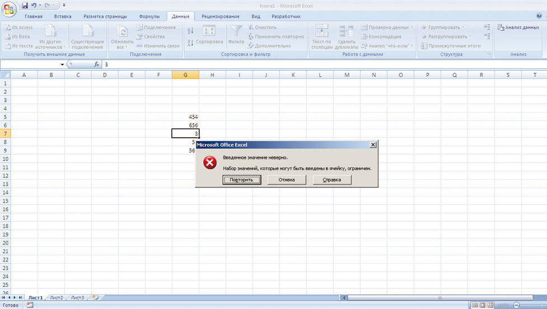Switch to sheet Лист3
The width and height of the screenshot is (547, 309).
pos(77,297)
